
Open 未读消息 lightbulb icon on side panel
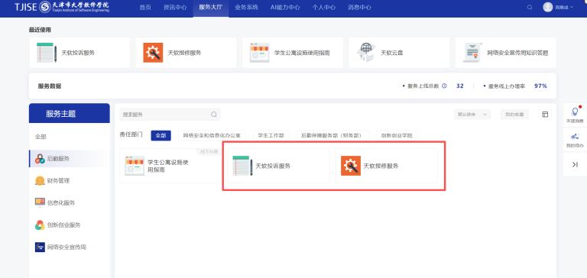tap(575, 112)
